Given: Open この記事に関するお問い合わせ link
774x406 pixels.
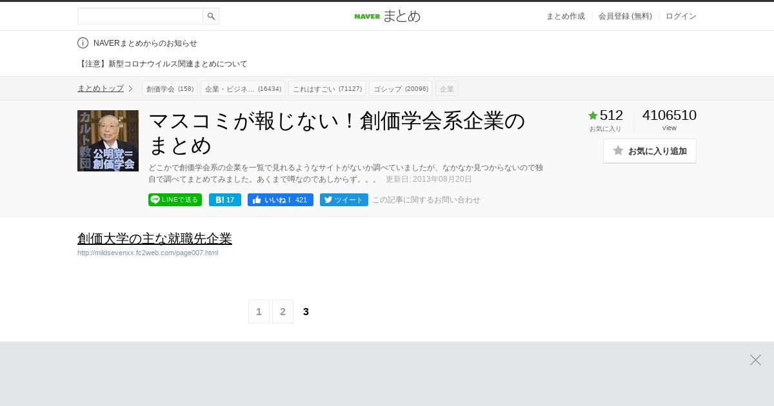Looking at the screenshot, I should [426, 200].
